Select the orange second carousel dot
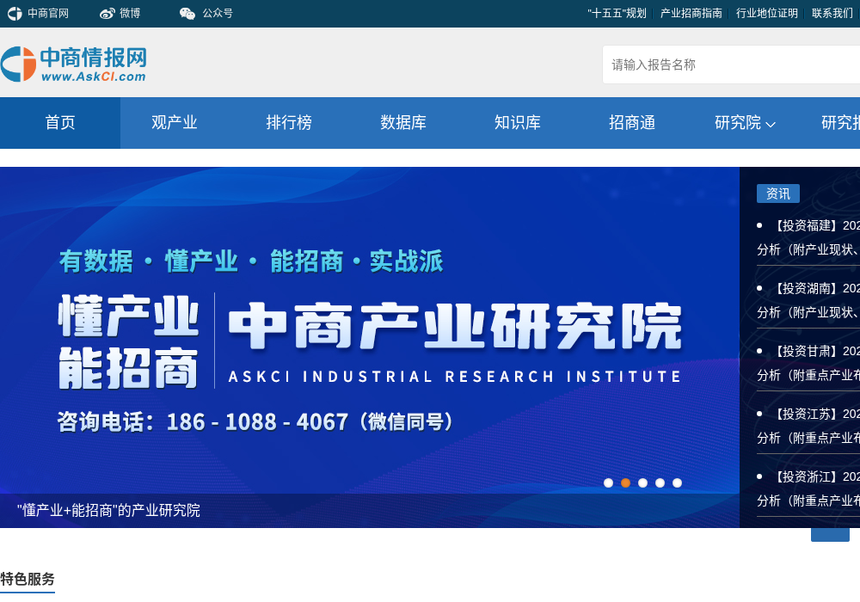The height and width of the screenshot is (602, 860). tap(625, 483)
